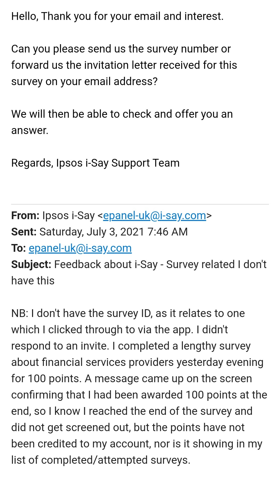Click the 'Ipsos i-Say' sender name
The width and height of the screenshot is (279, 479).
[68, 216]
